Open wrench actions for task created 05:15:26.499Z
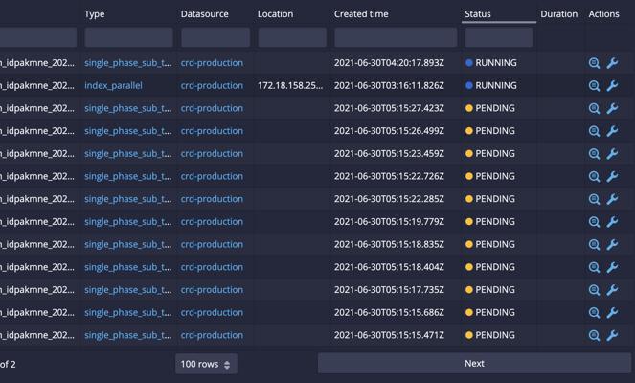This screenshot has height=383, width=635. point(612,131)
